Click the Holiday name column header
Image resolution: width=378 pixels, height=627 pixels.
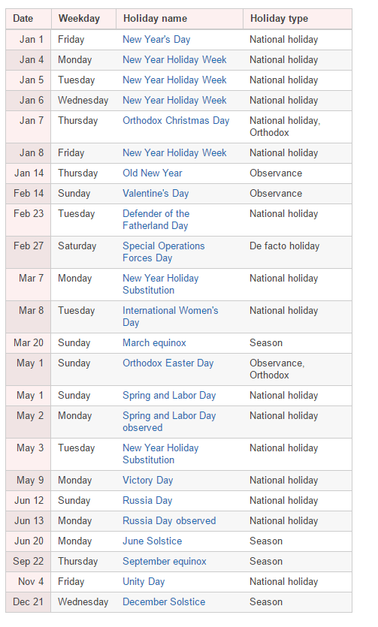pos(180,19)
